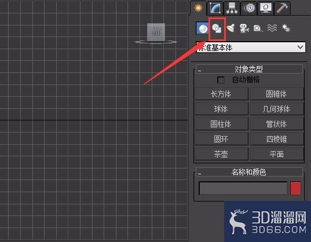
Task: Click the 平面 button
Action: (x=277, y=154)
